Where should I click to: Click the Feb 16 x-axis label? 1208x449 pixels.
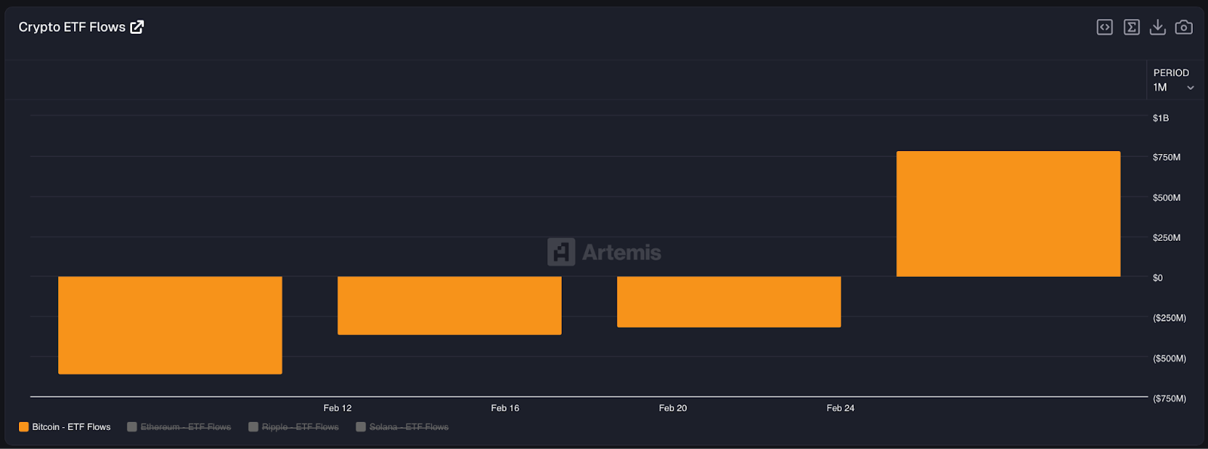(505, 408)
